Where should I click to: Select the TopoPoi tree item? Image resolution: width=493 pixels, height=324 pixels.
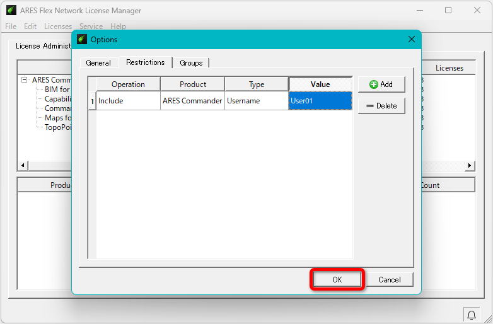tap(58, 127)
